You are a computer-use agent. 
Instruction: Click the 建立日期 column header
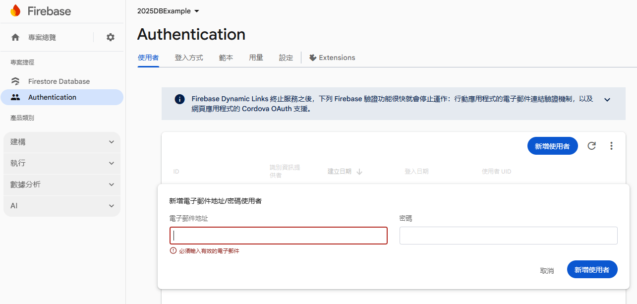pos(340,172)
